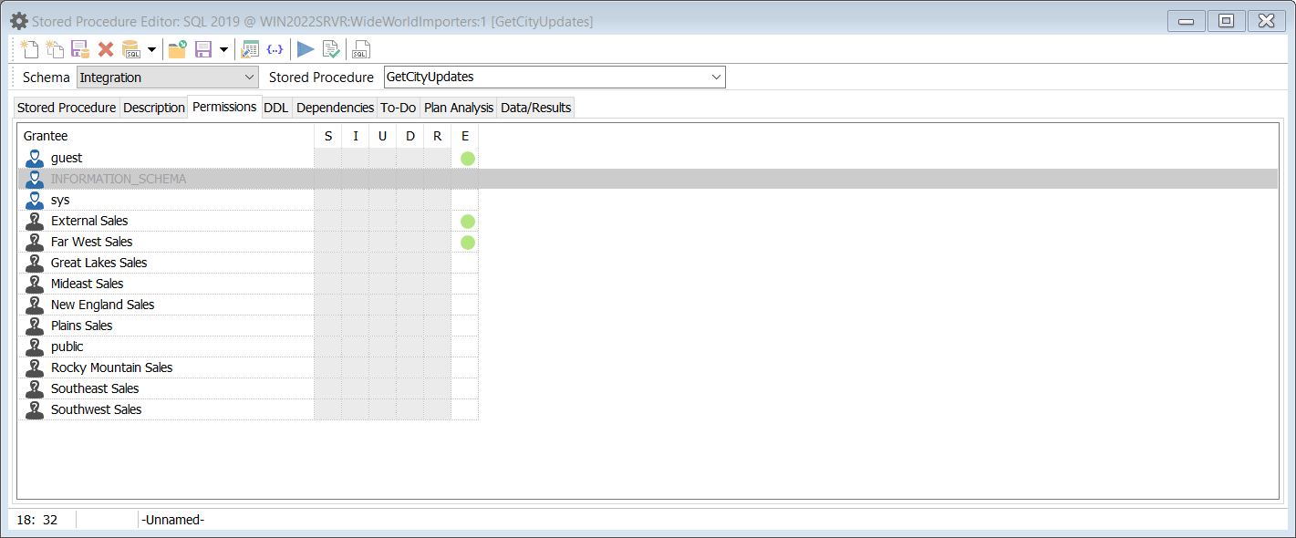Viewport: 1296px width, 538px height.
Task: Switch to the DDL tab
Action: click(275, 108)
